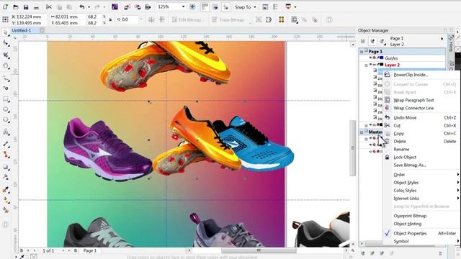Click the Edit Bitmap button
The width and height of the screenshot is (461, 259).
pos(187,19)
